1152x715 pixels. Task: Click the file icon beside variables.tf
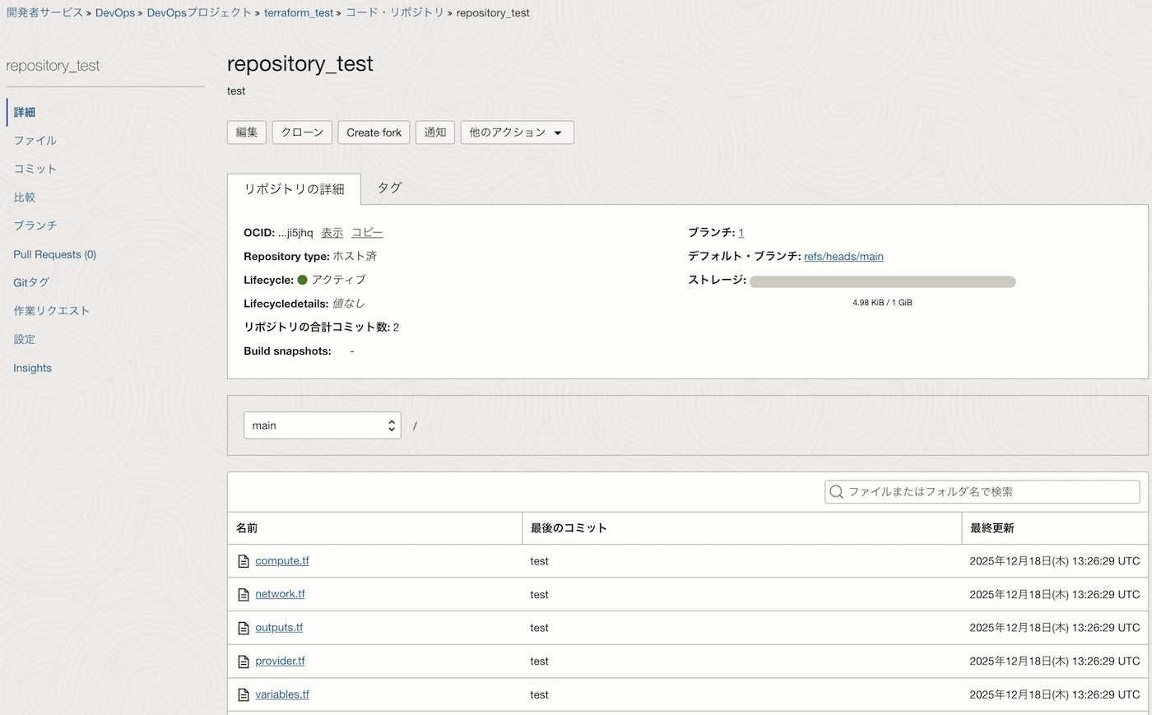(244, 695)
